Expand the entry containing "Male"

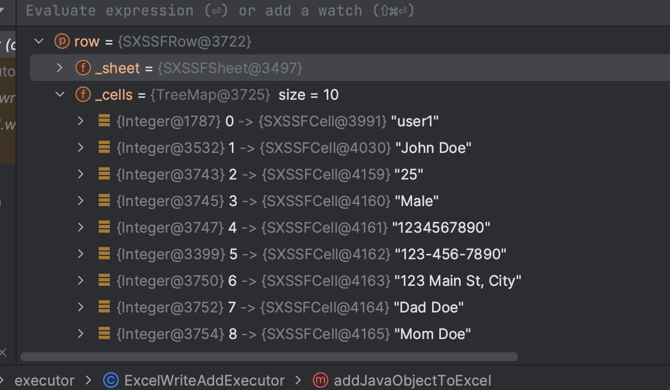coord(81,201)
